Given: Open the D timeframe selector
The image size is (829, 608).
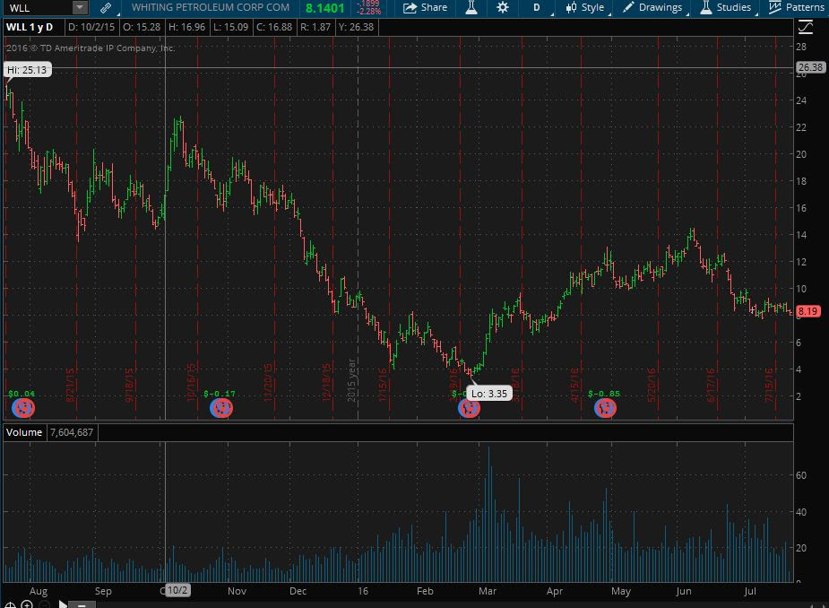Looking at the screenshot, I should 537,7.
